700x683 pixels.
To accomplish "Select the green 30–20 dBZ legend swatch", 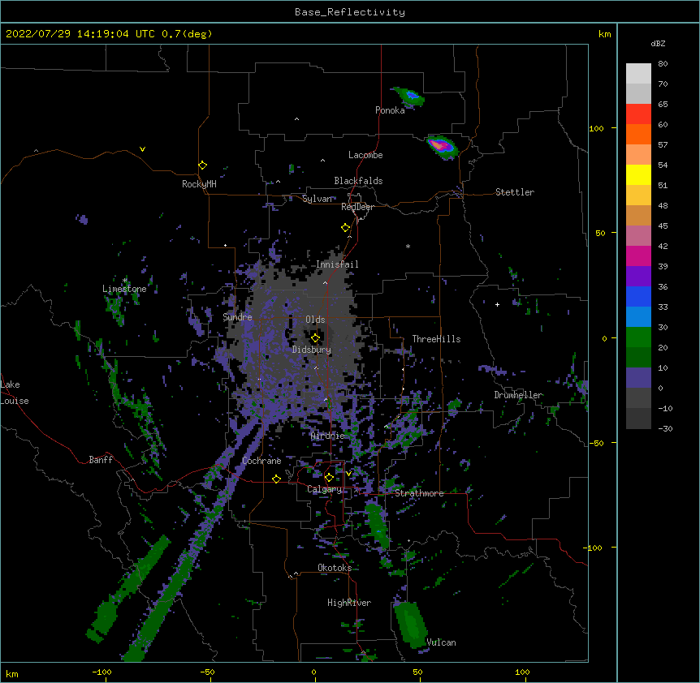I will click(x=638, y=337).
